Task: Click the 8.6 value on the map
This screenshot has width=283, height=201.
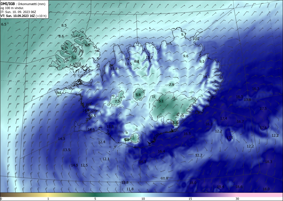Action: (61, 36)
